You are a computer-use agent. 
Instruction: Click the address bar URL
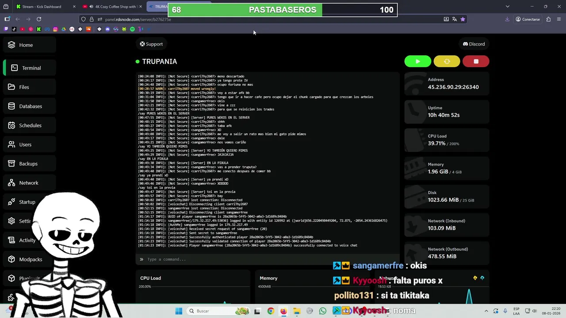point(138,19)
